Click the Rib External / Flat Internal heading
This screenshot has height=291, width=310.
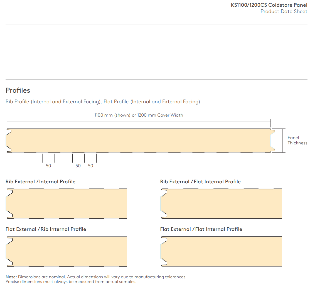[x=200, y=182]
